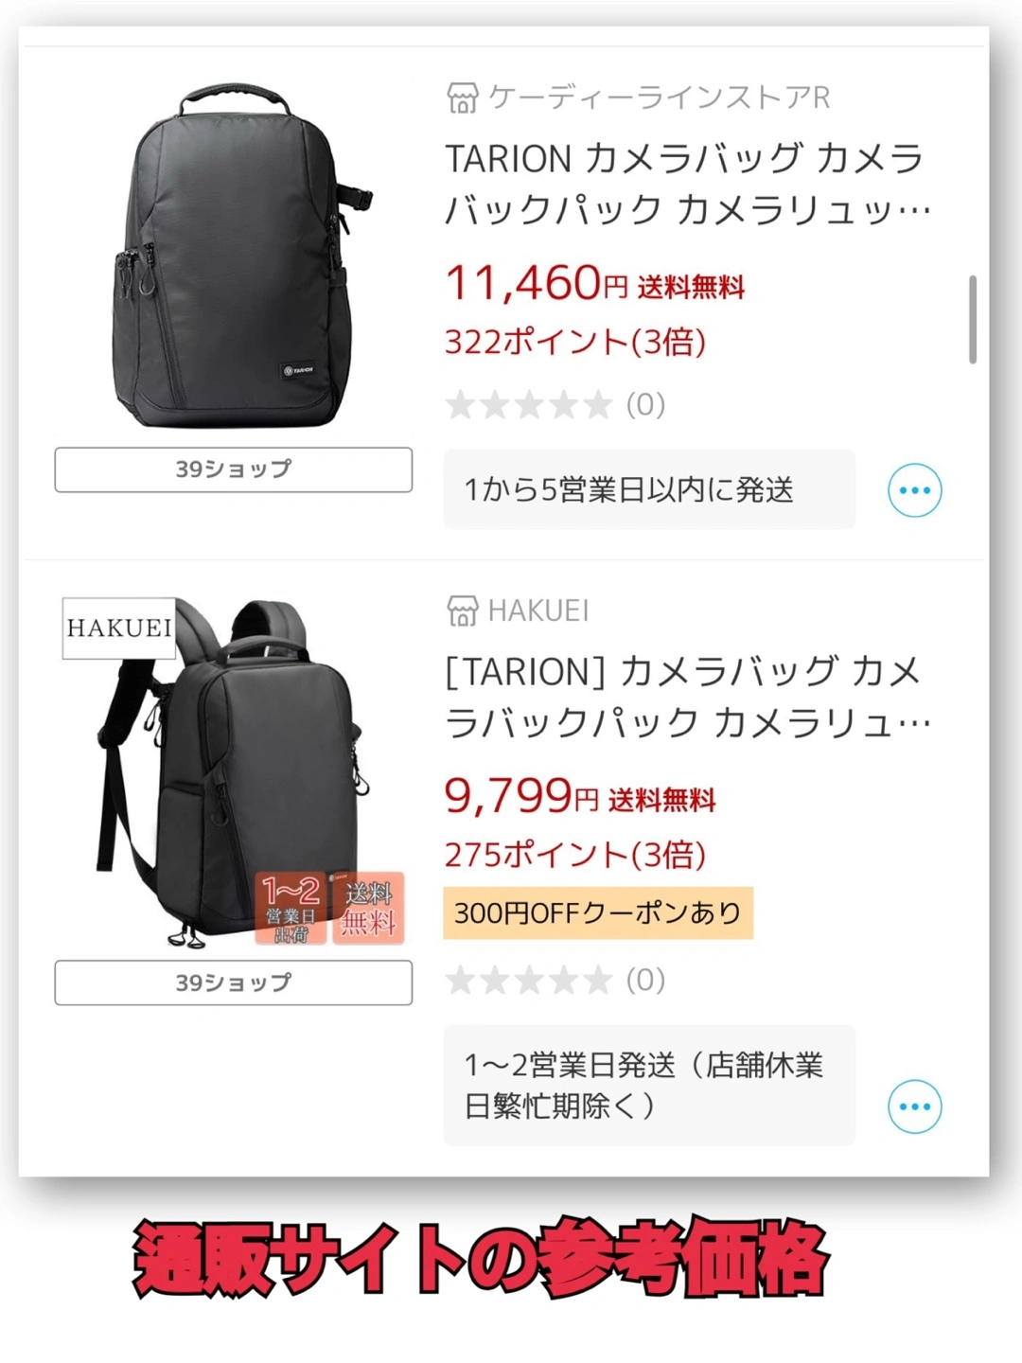Screen dimensions: 1022x1363
Task: Click the 1から5営業日以内に発送 shipping info box
Action: (649, 490)
